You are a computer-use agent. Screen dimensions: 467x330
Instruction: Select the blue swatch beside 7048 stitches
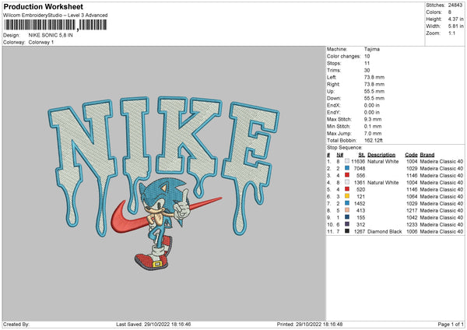coord(347,168)
